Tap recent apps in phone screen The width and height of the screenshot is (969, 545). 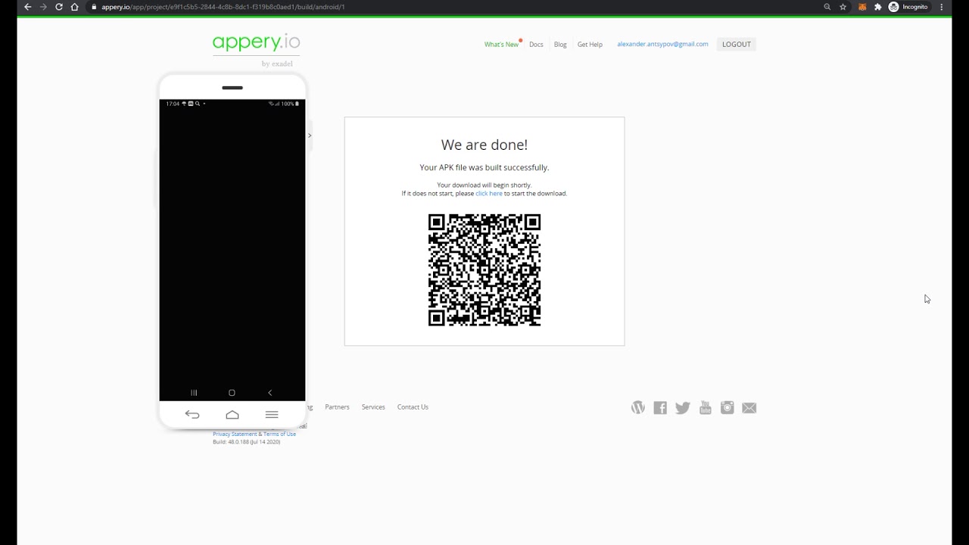click(194, 393)
